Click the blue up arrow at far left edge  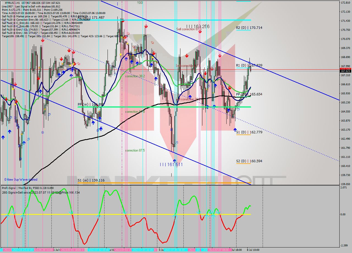(x=3, y=137)
